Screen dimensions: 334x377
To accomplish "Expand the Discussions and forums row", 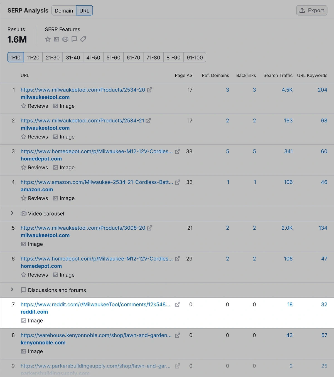I will pos(12,289).
